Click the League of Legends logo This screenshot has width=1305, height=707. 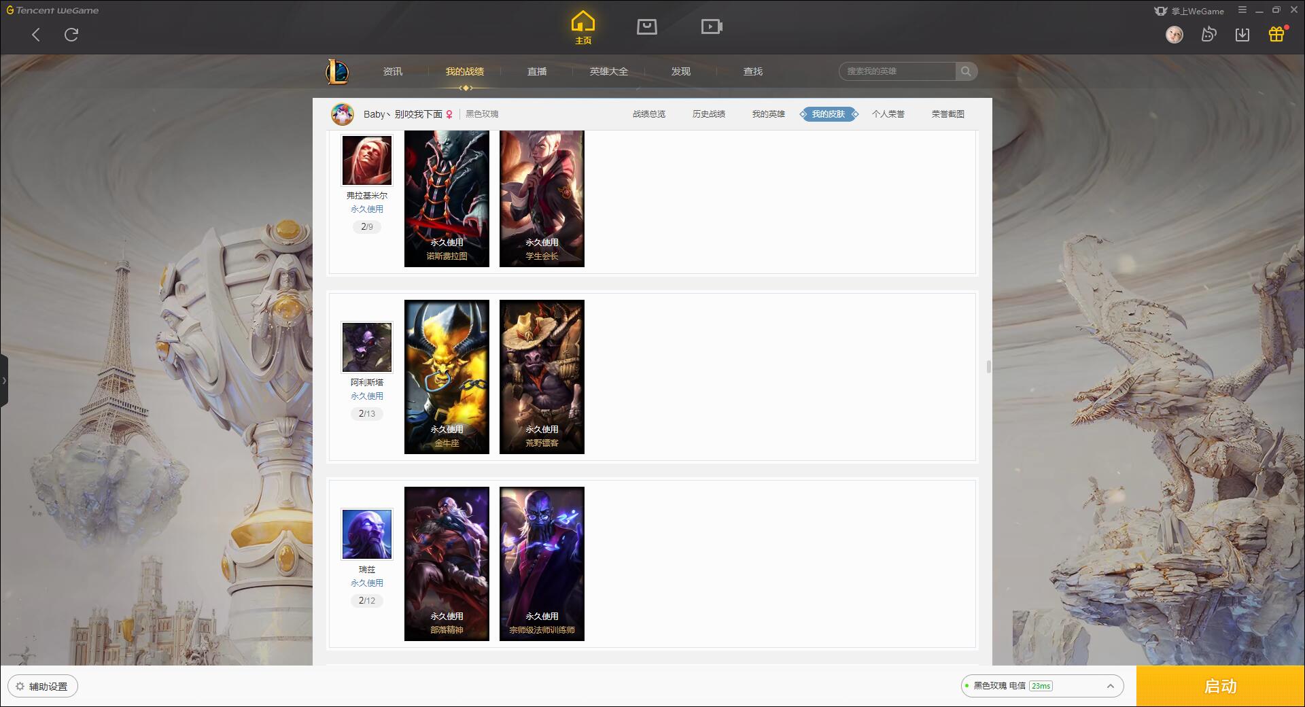pyautogui.click(x=337, y=71)
